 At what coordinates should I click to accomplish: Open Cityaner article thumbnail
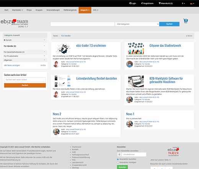[x=136, y=48]
